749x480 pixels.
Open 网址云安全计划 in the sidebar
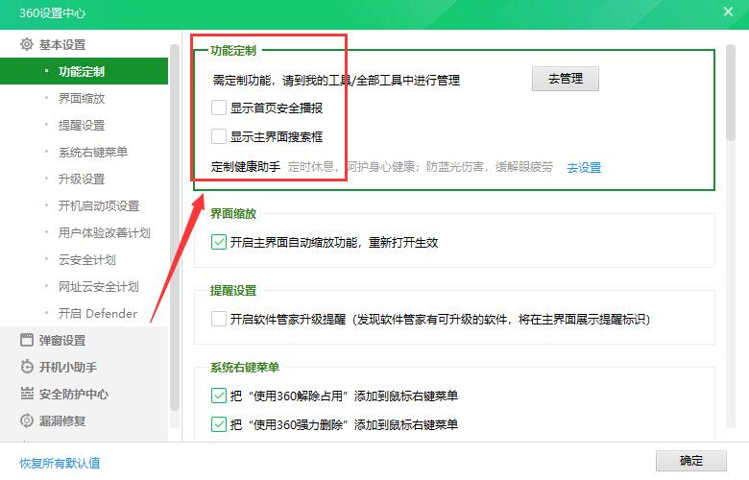pyautogui.click(x=99, y=287)
